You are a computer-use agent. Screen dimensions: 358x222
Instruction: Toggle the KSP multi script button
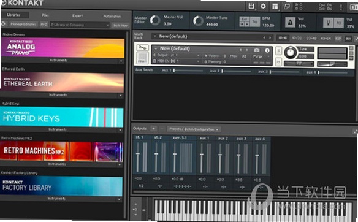coord(338,39)
